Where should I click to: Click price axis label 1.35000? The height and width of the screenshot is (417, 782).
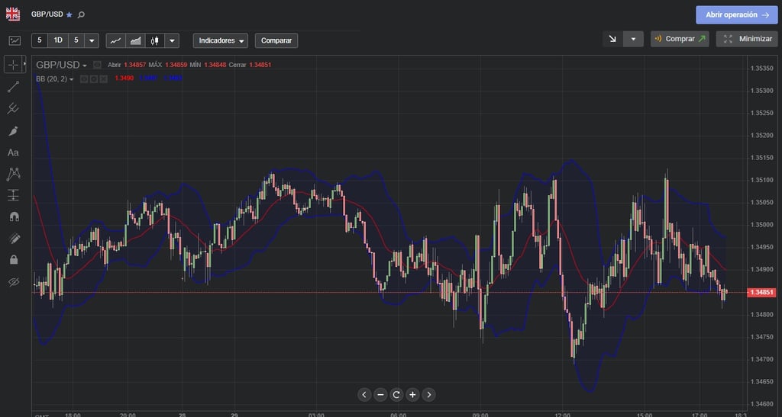(761, 225)
